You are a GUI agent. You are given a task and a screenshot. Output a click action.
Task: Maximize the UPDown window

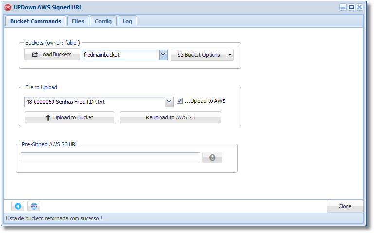351,7
